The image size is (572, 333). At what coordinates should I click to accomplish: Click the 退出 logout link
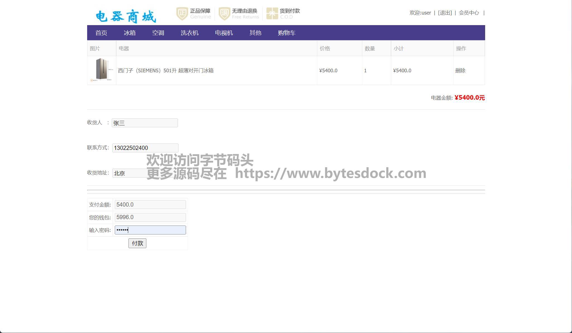pos(445,13)
